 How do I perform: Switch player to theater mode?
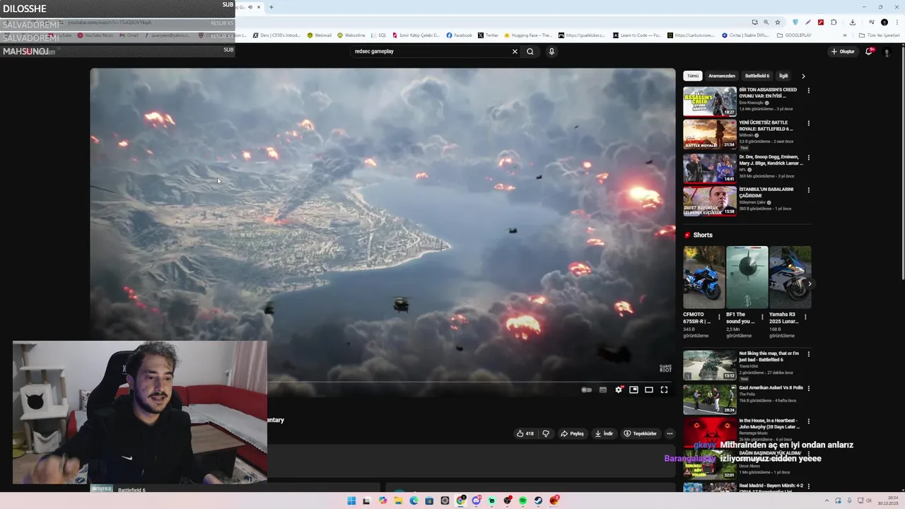648,390
